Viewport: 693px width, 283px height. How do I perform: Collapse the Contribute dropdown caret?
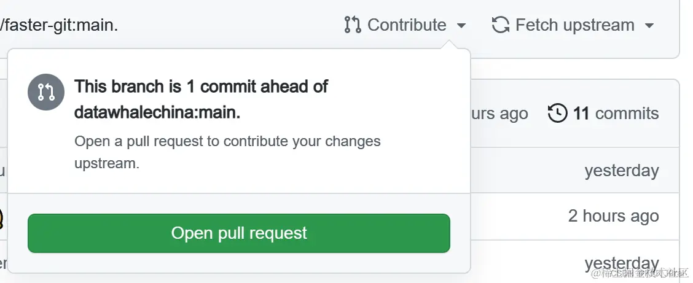click(461, 26)
